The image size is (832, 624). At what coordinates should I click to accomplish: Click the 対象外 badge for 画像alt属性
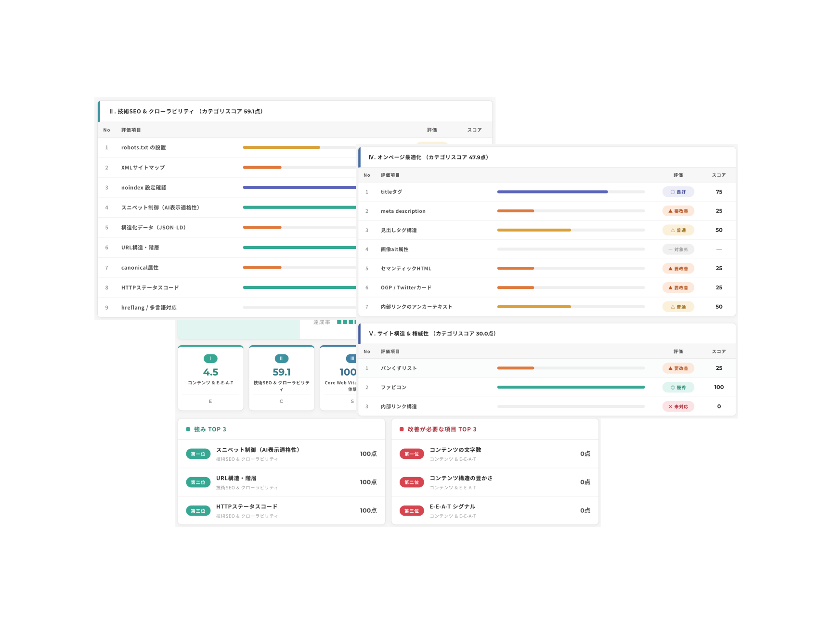click(678, 249)
